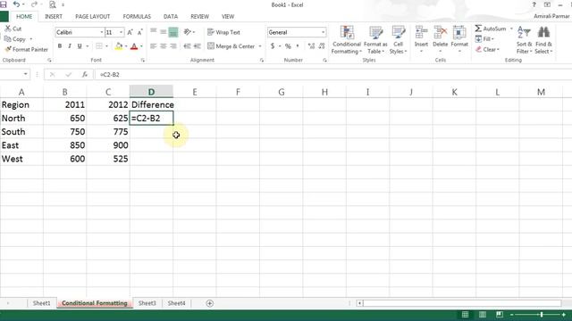Click Decrease Decimal icon
The image size is (572, 321).
click(x=322, y=46)
